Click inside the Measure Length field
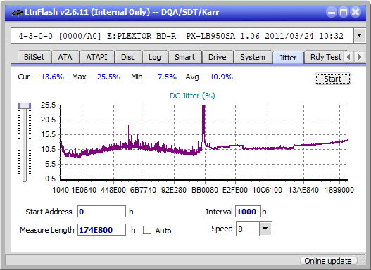The height and width of the screenshot is (270, 371). point(102,230)
